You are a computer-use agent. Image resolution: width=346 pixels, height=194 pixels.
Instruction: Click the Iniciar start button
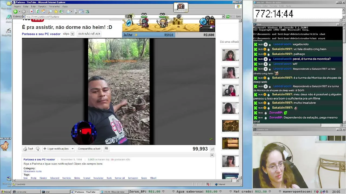coord(6,192)
